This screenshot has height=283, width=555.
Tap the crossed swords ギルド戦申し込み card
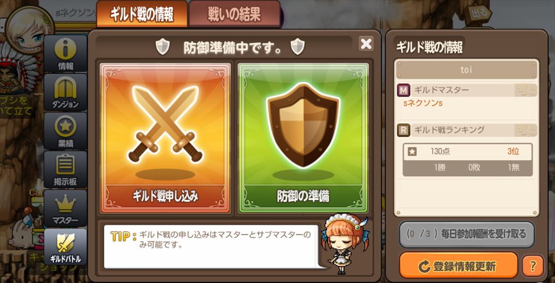coord(165,138)
